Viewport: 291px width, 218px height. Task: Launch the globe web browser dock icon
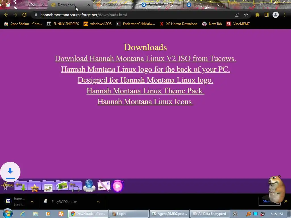click(x=89, y=186)
